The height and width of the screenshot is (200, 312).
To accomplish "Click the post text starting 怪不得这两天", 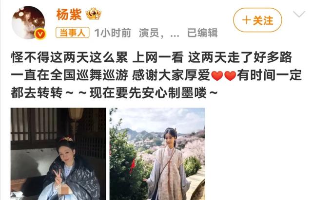I will 152,57.
